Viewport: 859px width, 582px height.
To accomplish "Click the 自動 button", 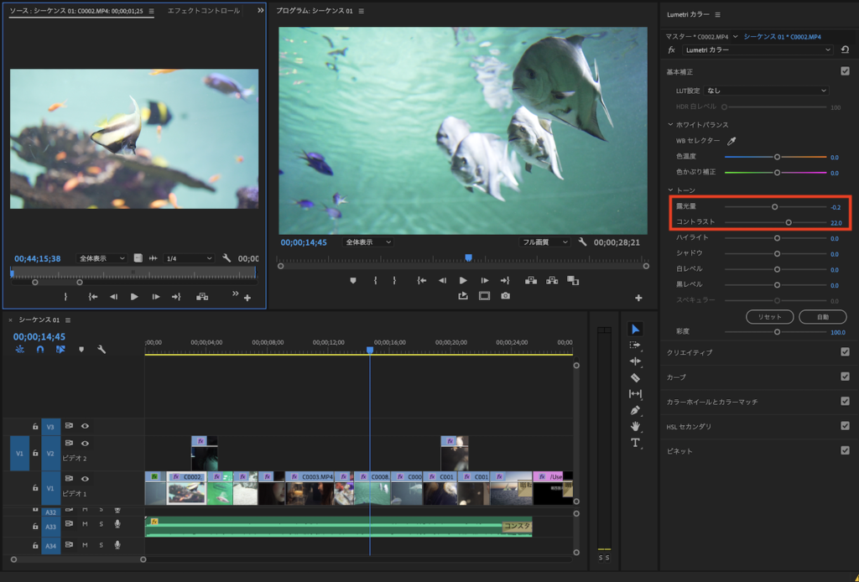I will click(822, 317).
